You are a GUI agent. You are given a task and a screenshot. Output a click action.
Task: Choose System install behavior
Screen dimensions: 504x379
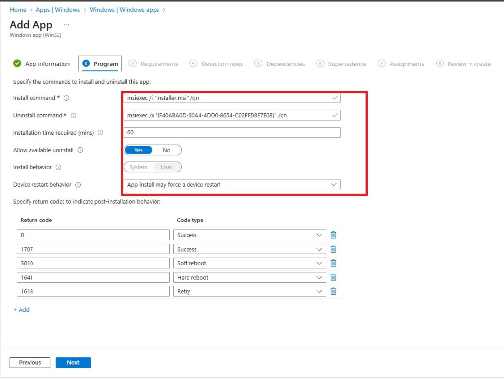coord(138,167)
